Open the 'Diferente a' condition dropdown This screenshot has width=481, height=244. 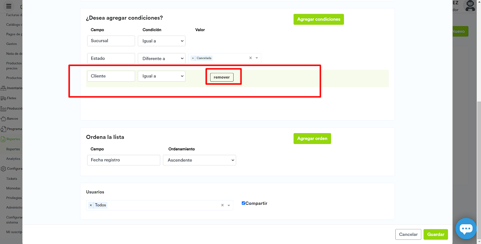162,58
